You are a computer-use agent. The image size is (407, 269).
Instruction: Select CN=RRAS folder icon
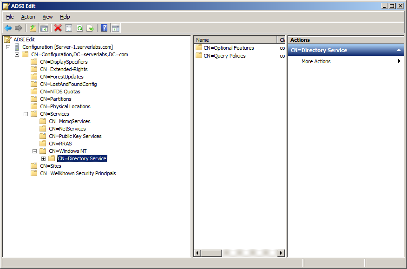(43, 144)
